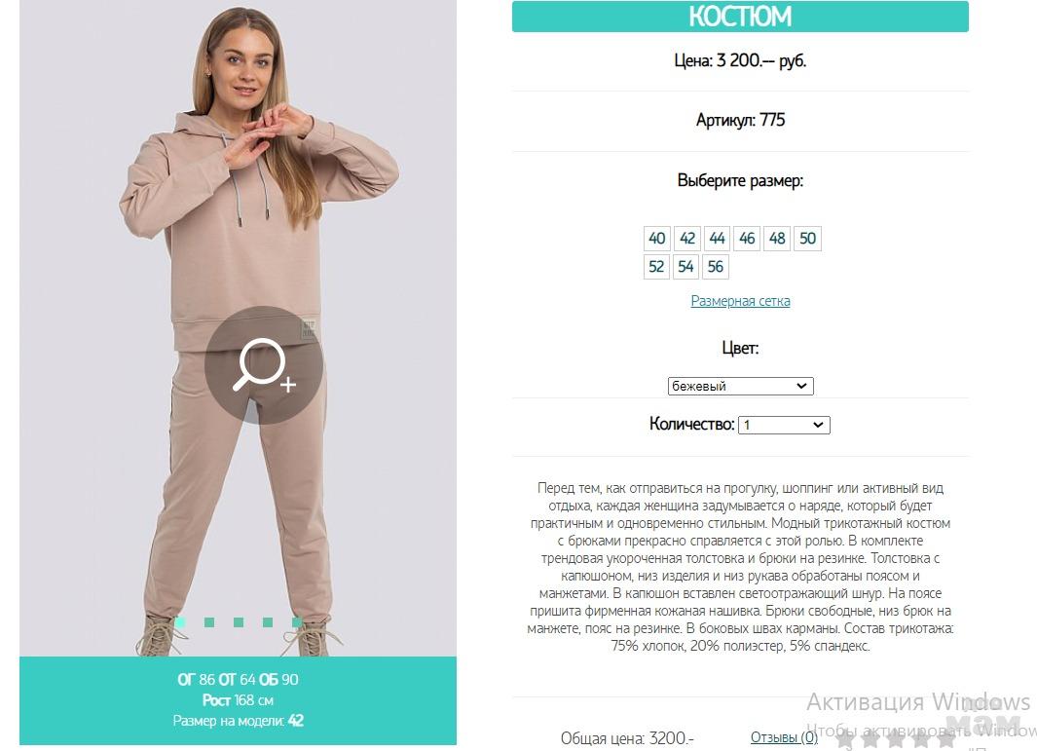Click the magnifier zoom icon on photo

point(264,364)
